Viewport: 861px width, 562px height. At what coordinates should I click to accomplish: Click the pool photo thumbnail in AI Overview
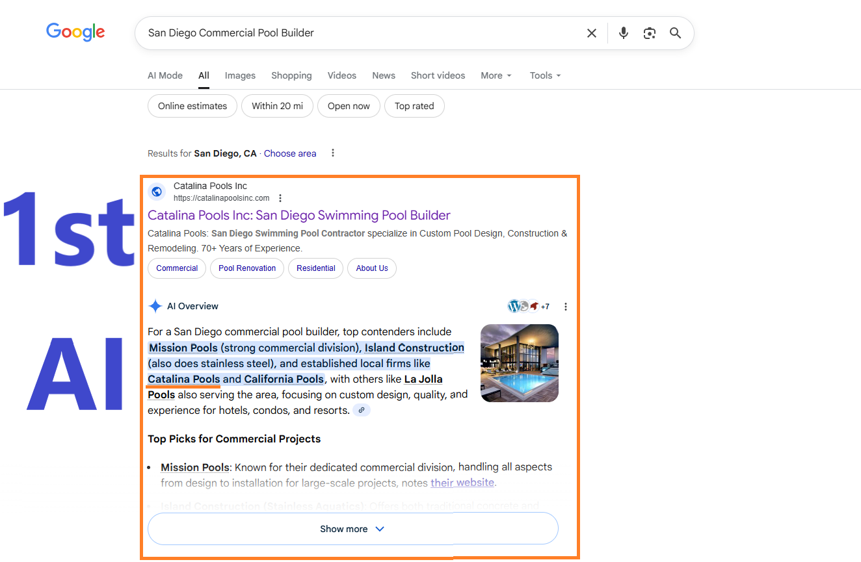pyautogui.click(x=519, y=363)
